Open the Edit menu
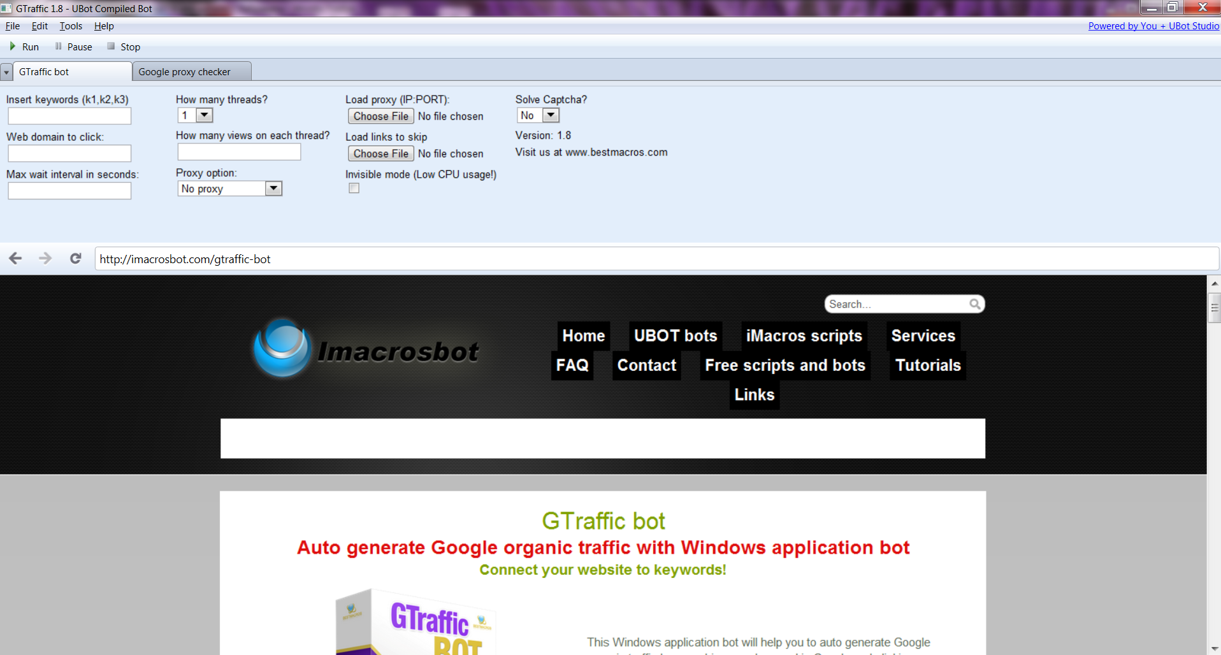 (40, 26)
